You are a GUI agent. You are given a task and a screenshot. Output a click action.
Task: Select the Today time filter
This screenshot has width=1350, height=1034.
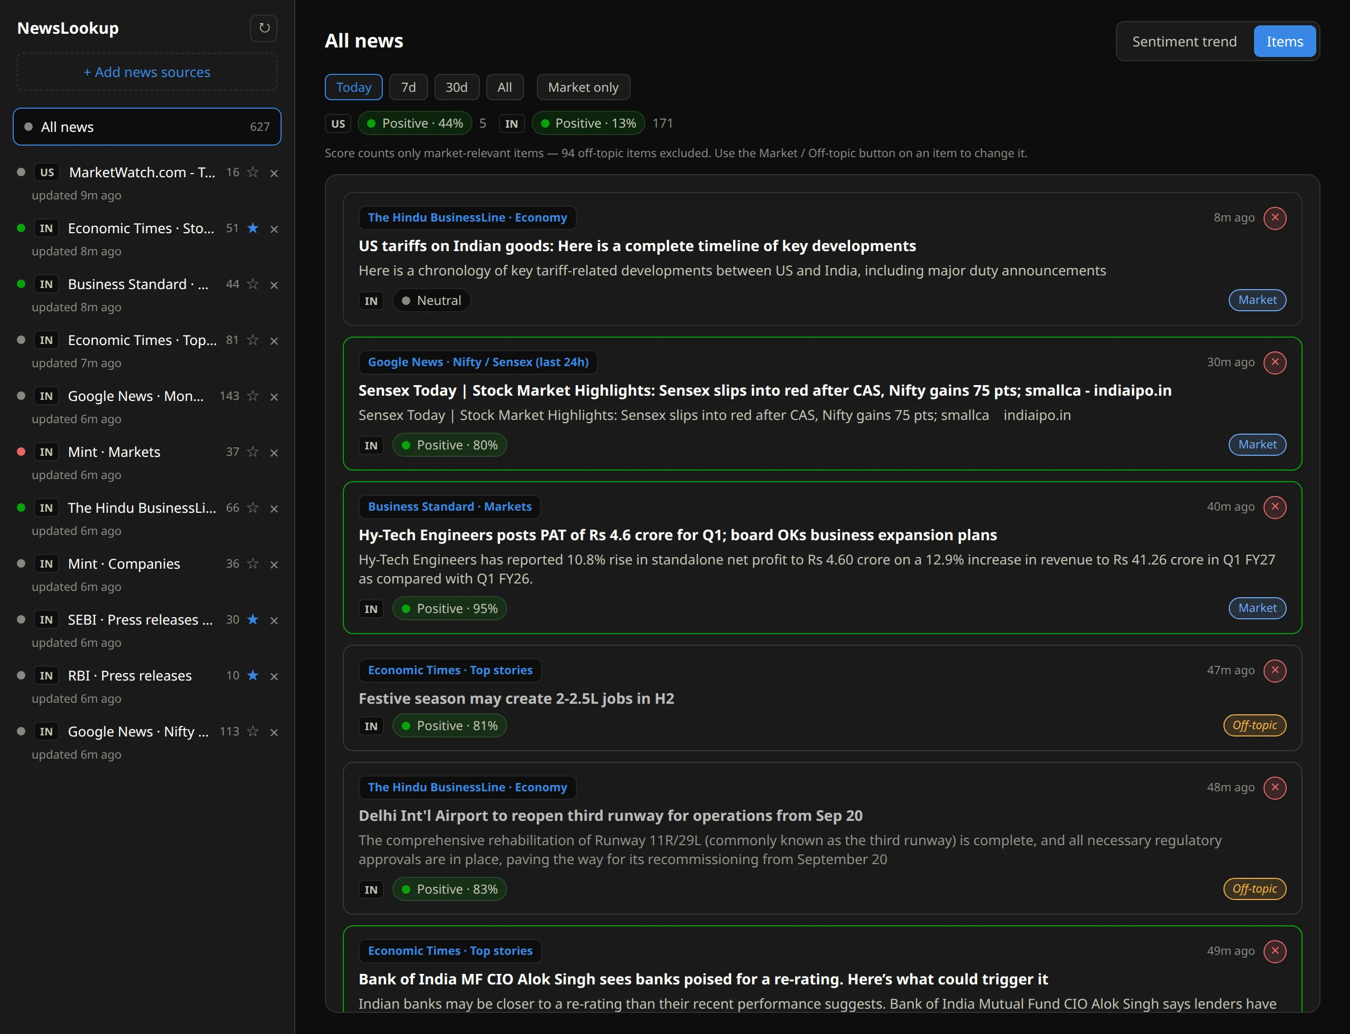tap(354, 88)
